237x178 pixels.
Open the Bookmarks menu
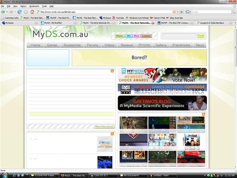point(34,6)
